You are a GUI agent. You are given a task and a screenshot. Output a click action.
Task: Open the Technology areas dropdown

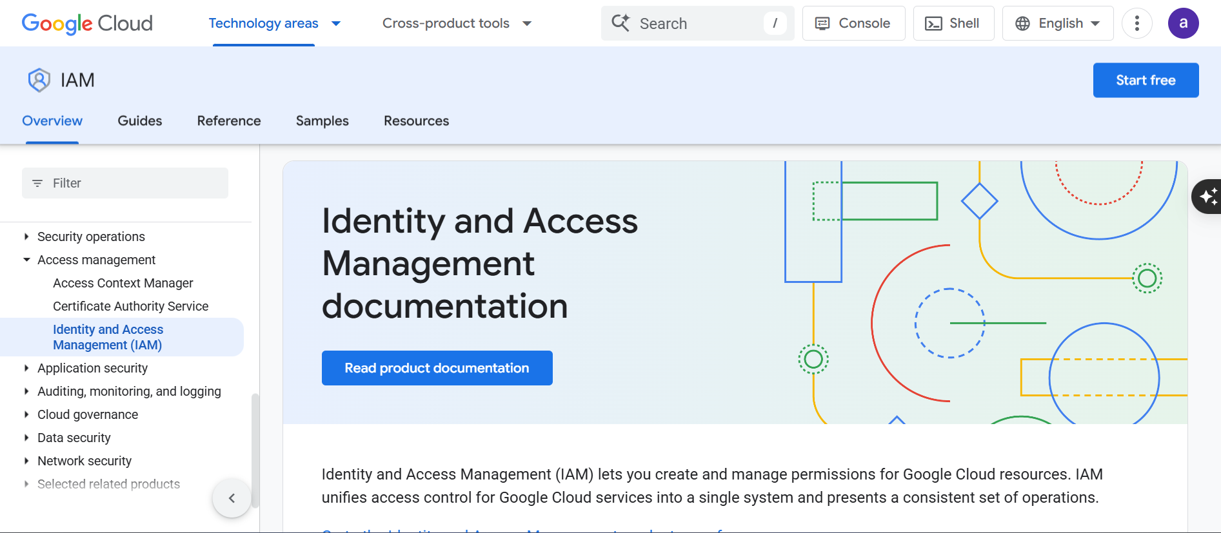(x=275, y=23)
